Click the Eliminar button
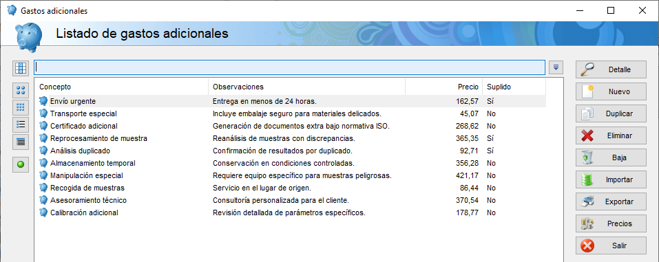The image size is (659, 262). coord(611,135)
